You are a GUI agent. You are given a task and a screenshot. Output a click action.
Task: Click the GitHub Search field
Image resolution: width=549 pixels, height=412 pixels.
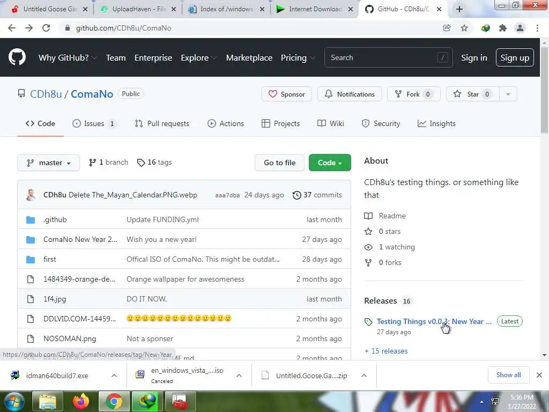click(389, 57)
